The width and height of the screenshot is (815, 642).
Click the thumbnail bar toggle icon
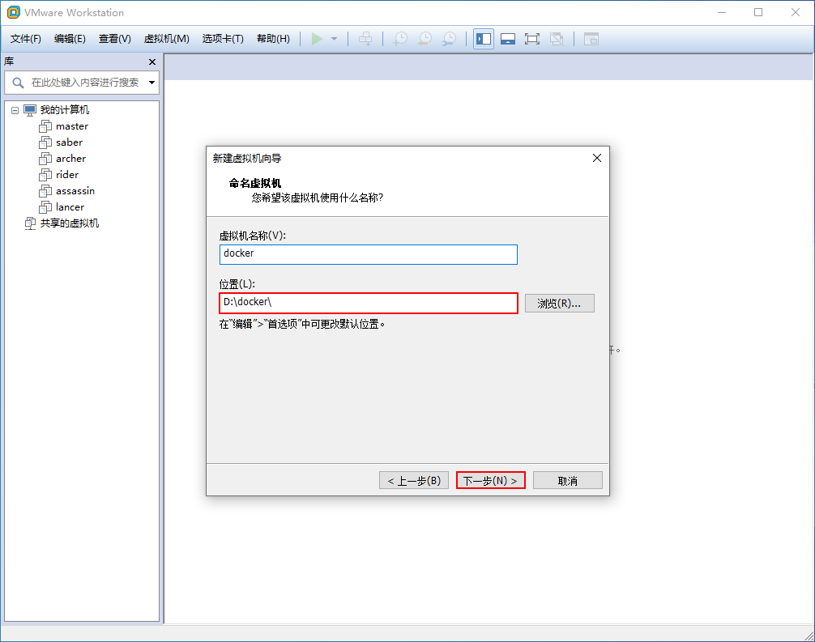[x=508, y=39]
